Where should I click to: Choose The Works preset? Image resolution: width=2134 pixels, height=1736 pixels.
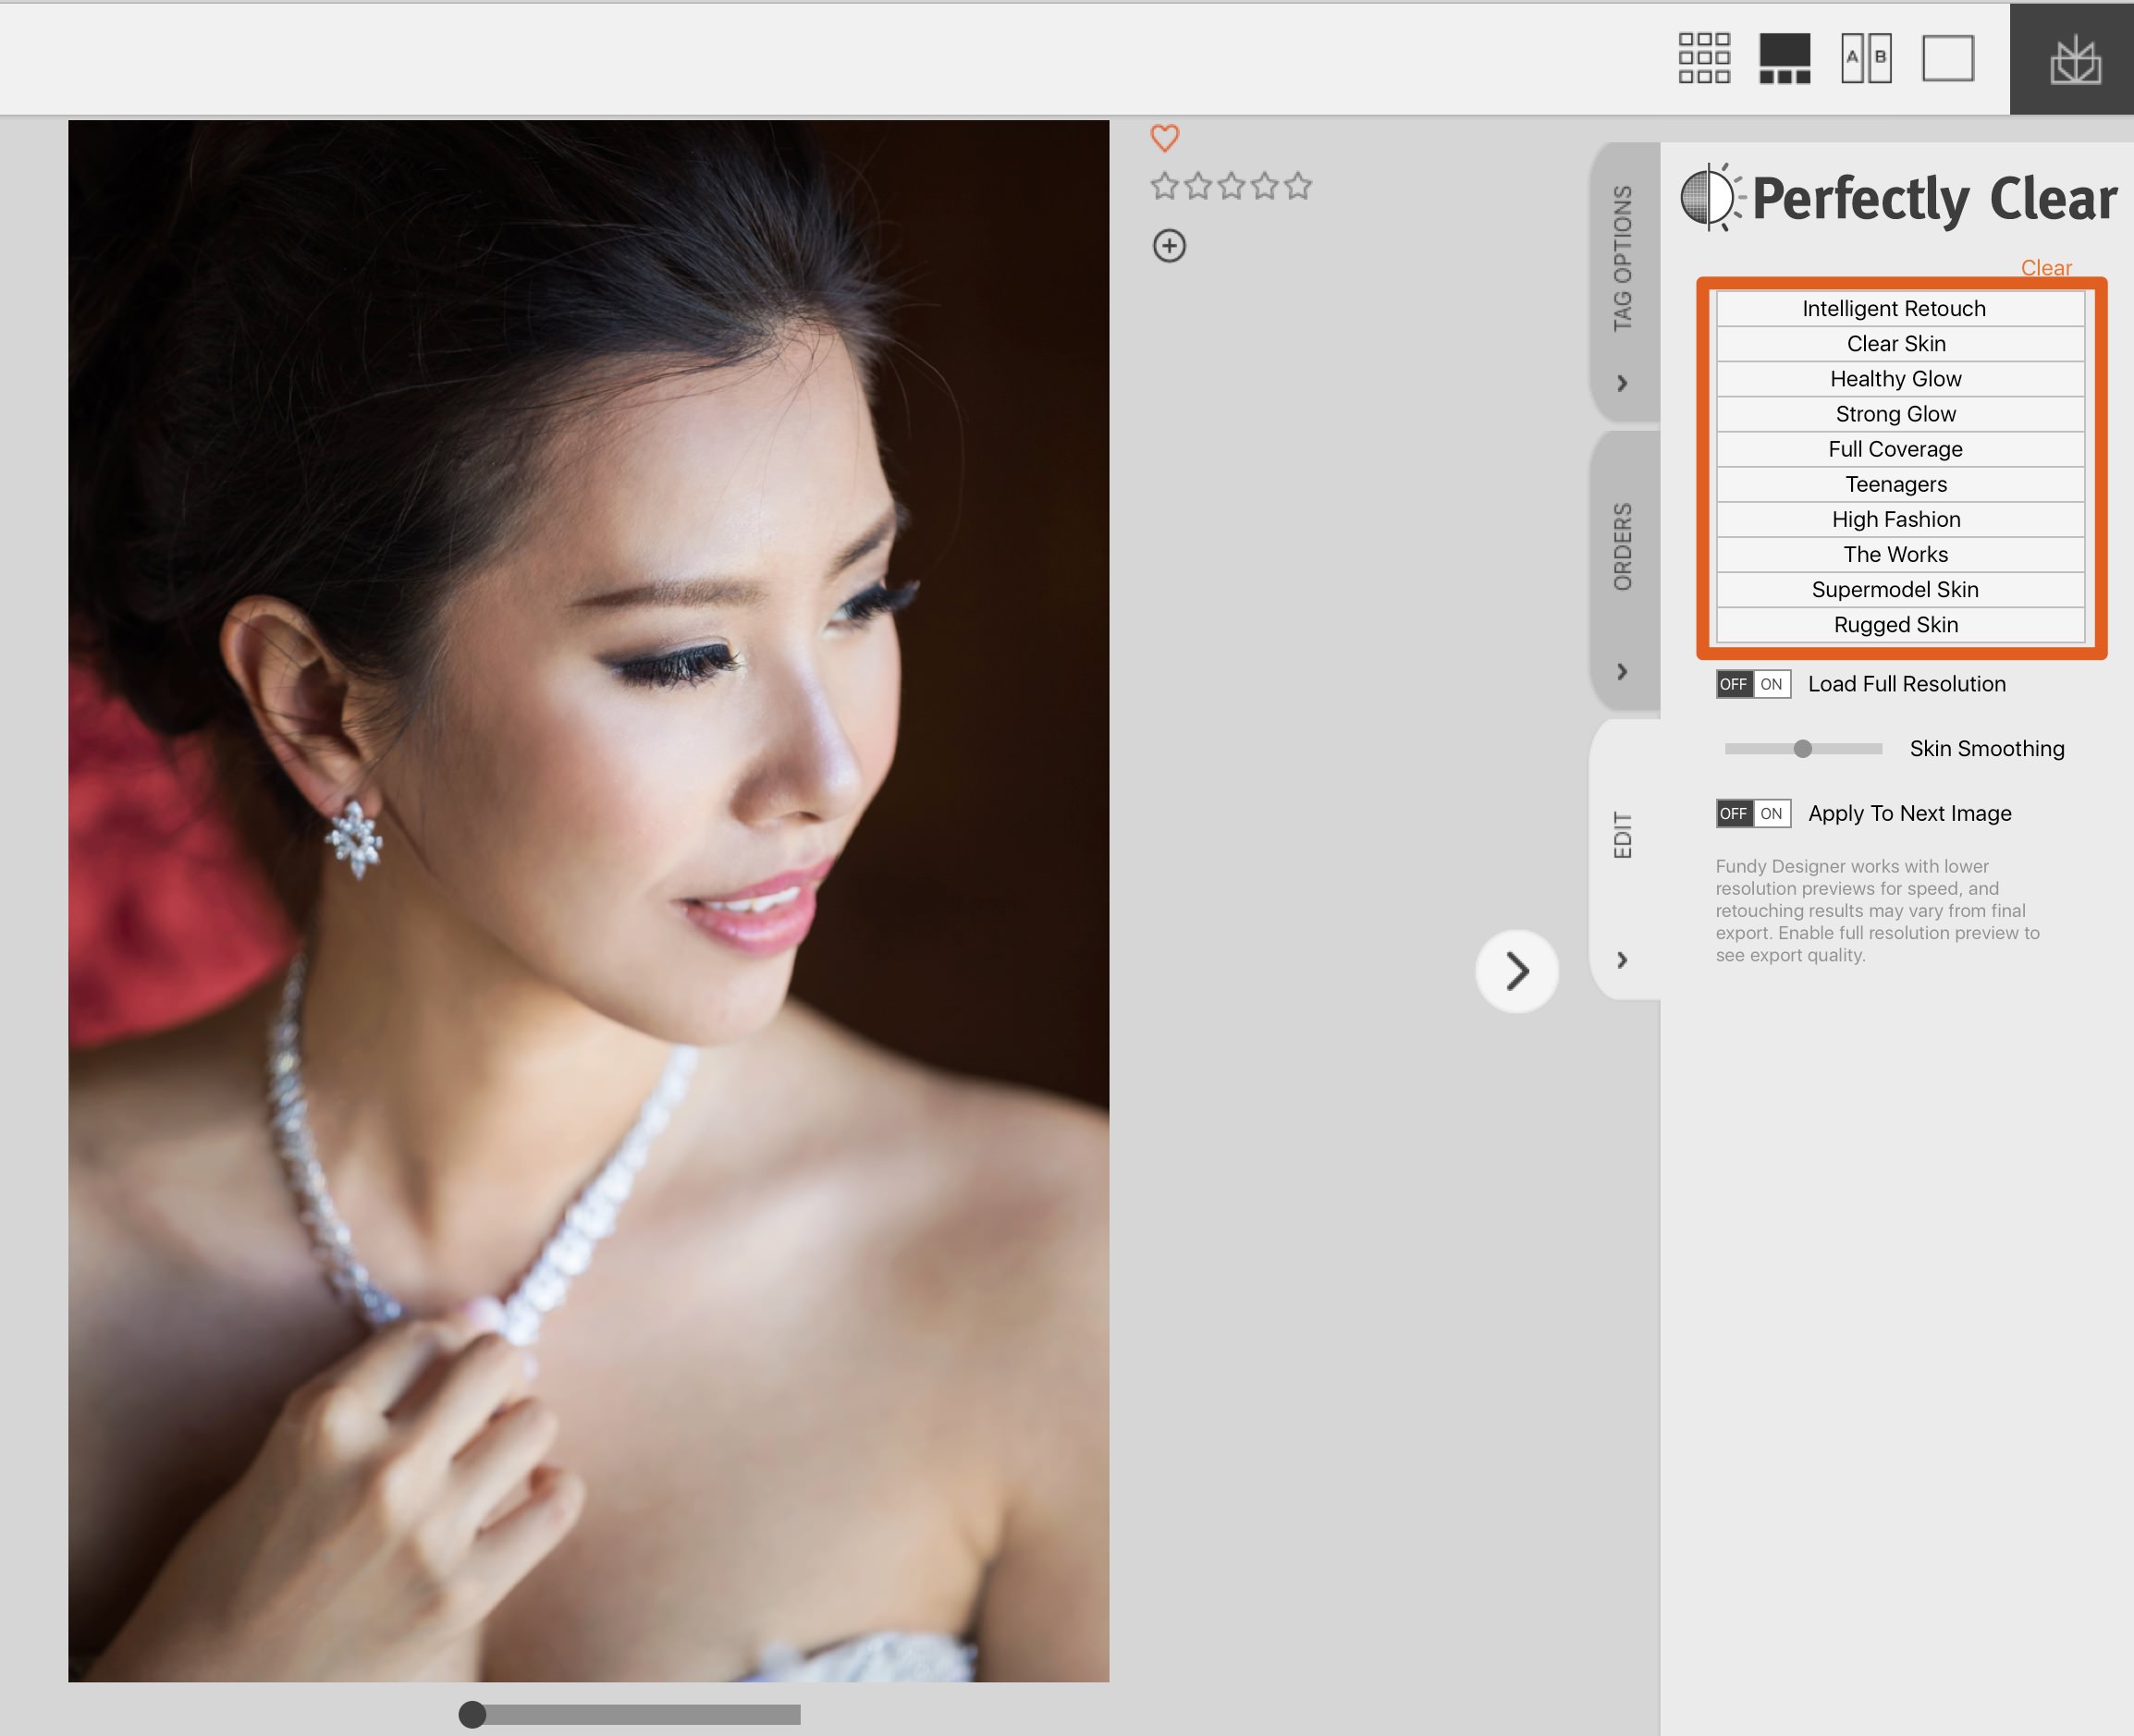(x=1900, y=554)
